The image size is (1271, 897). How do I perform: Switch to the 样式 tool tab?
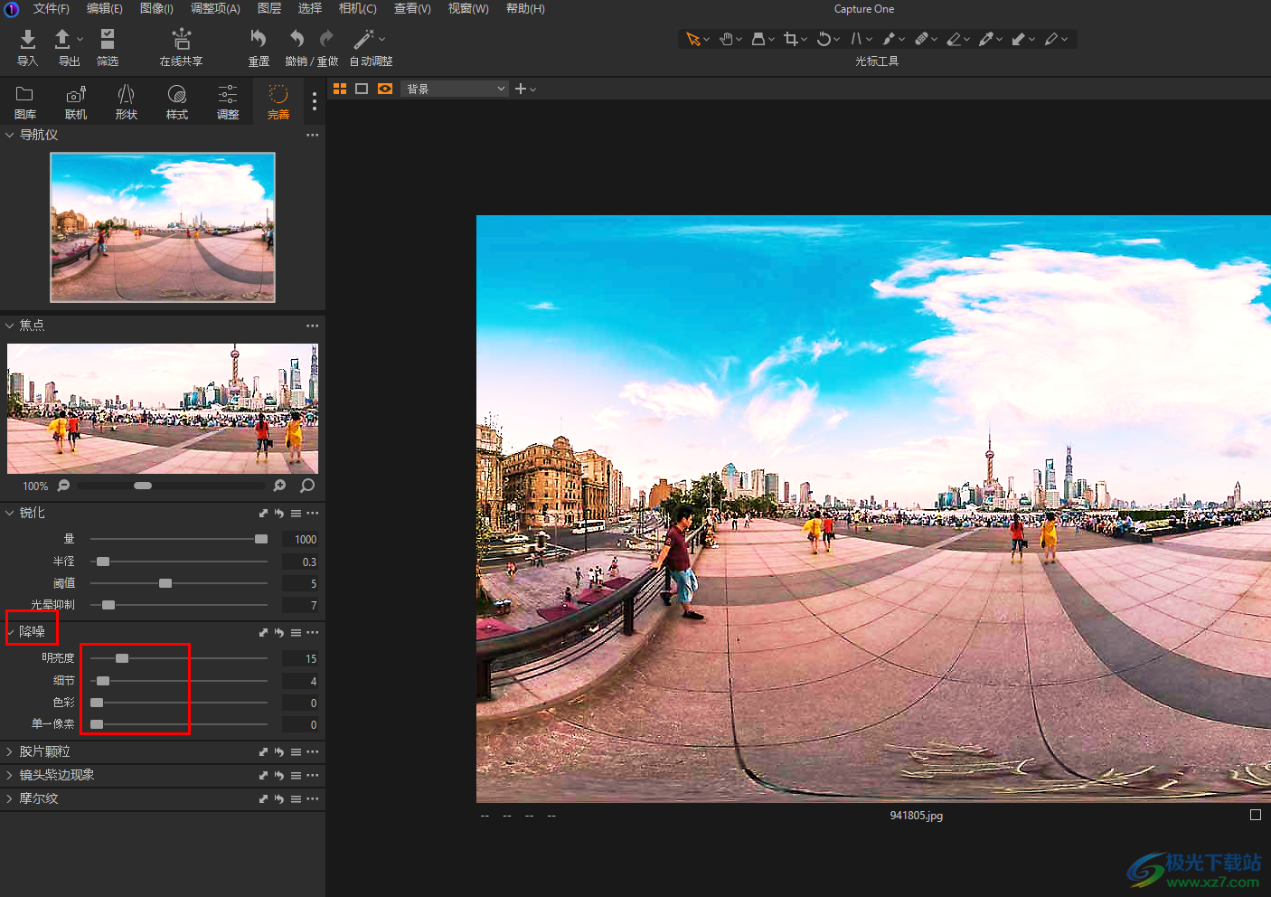click(x=177, y=101)
